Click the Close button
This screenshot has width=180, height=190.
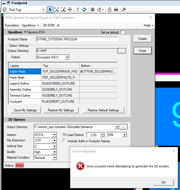[143, 51]
